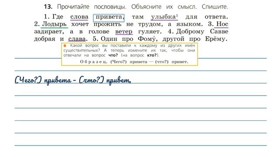This screenshot has height=157, width=279.
Task: Select the handwritten "(Чего?)" on the ruled line
Action: (28, 80)
